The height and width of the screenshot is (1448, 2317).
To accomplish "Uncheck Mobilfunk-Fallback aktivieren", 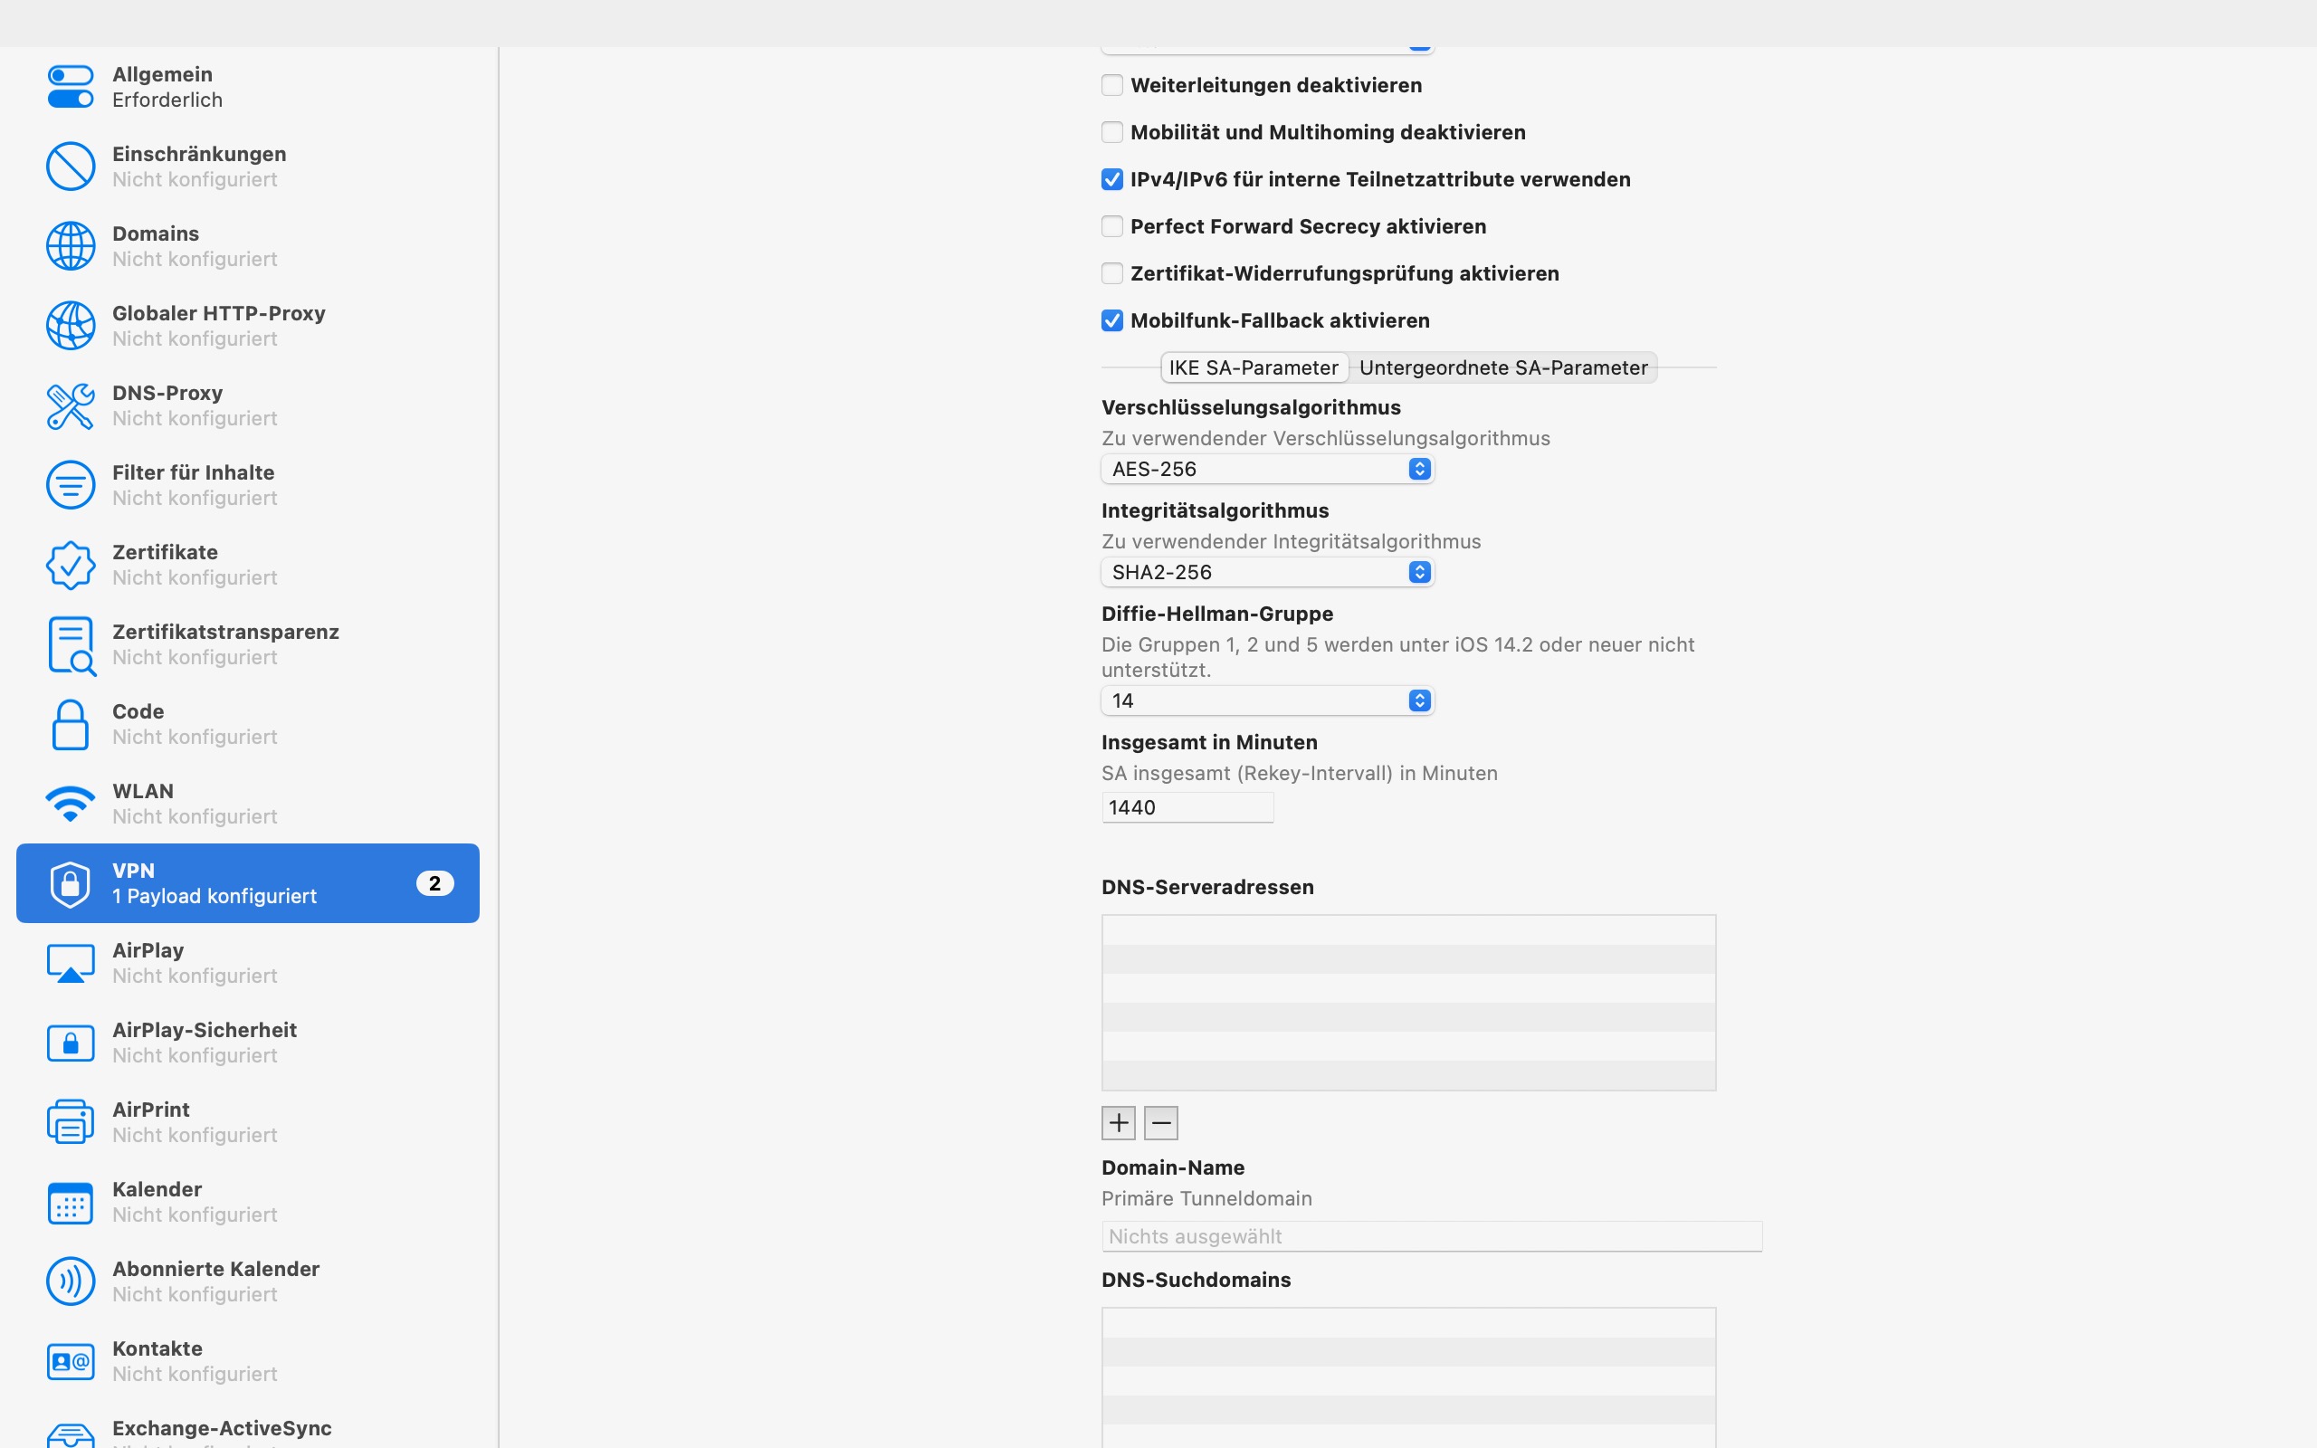I will tap(1111, 320).
